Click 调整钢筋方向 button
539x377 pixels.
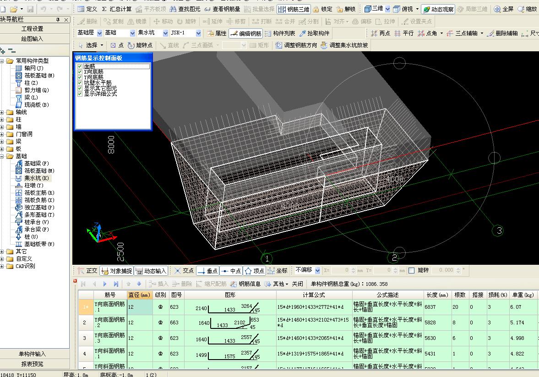point(296,45)
